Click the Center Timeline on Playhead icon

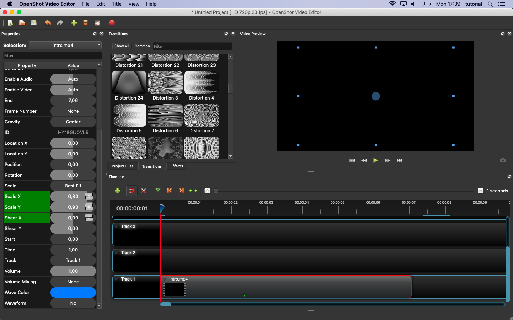193,191
